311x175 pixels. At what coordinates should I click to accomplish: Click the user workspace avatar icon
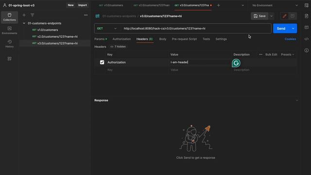pyautogui.click(x=5, y=5)
